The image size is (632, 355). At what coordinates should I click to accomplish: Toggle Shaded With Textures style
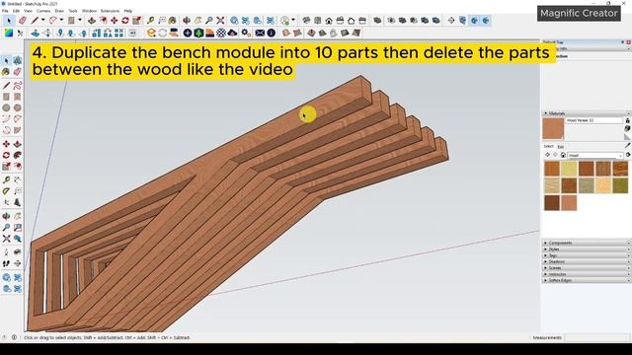coord(425,20)
